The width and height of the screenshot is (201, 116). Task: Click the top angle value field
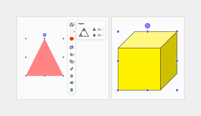point(100,29)
